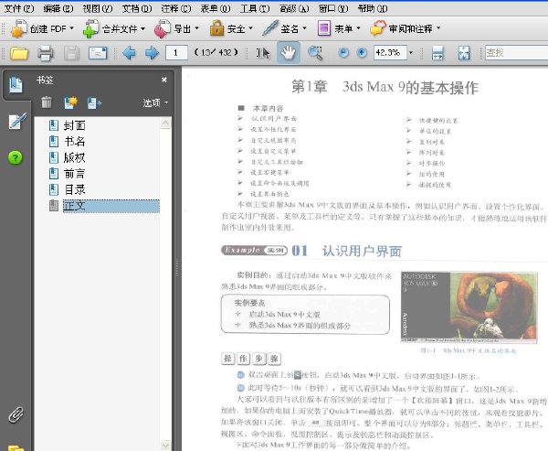Open the 工具 menu
The height and width of the screenshot is (451, 548).
point(255,8)
